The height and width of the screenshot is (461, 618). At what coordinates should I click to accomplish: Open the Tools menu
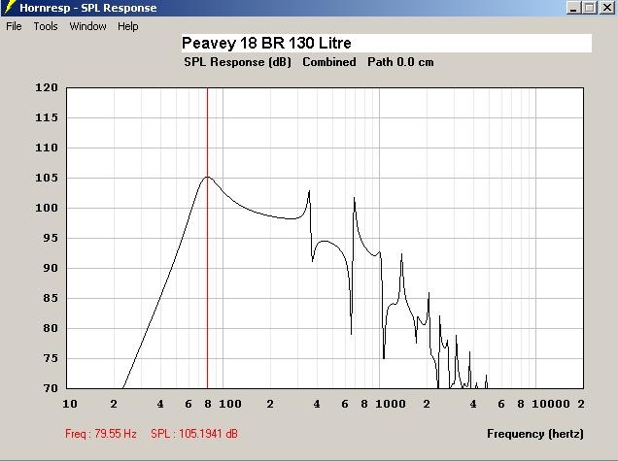46,26
